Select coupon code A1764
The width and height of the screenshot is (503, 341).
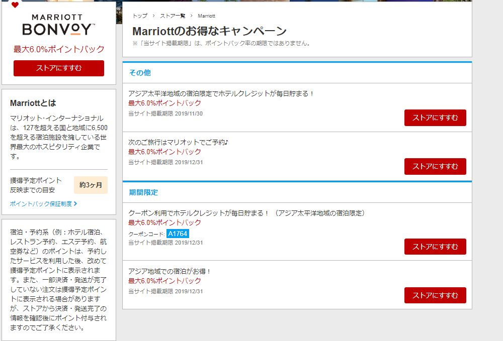coord(178,234)
